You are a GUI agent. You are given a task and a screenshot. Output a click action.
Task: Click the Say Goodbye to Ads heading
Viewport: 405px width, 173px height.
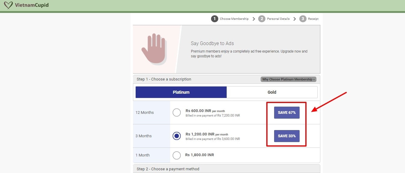pyautogui.click(x=212, y=43)
